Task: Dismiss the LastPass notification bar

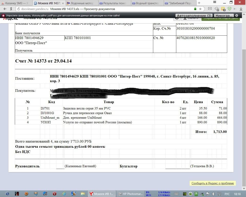Action: (237, 16)
